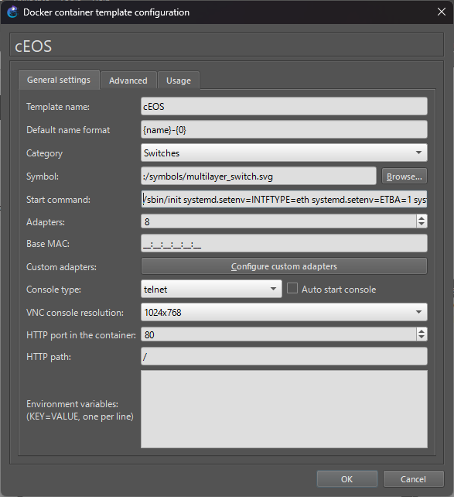Click the Start command input field
This screenshot has width=454, height=497.
coord(284,200)
